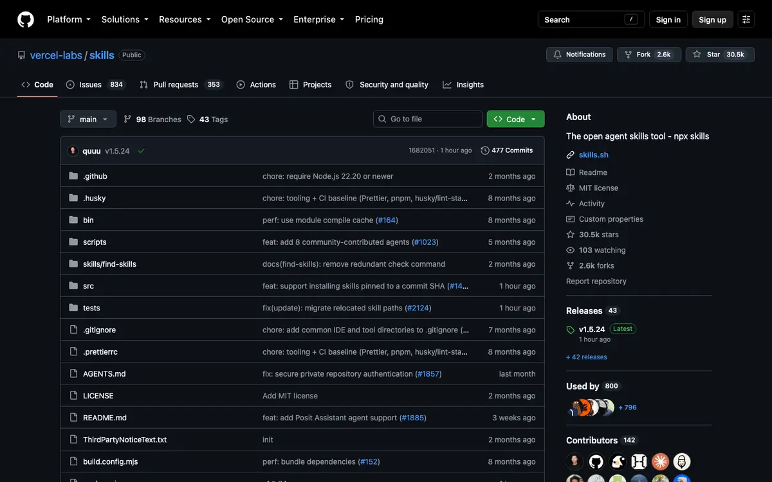Image resolution: width=772 pixels, height=482 pixels.
Task: Open pull request #164 link
Action: [x=387, y=220]
